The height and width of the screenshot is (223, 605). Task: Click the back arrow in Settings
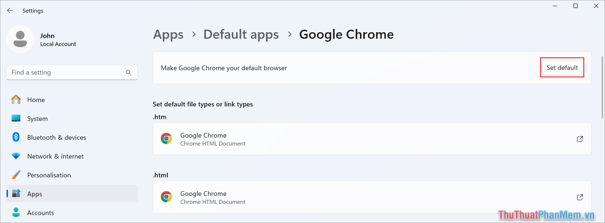pos(10,10)
